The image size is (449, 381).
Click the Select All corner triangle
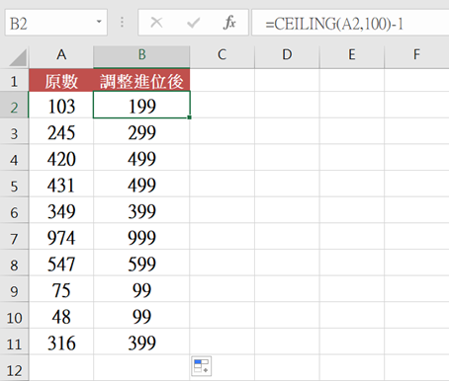pos(18,57)
